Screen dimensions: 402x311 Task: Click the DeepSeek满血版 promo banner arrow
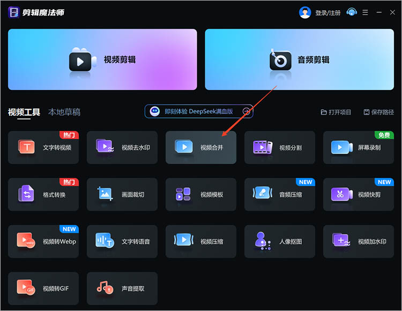pos(247,111)
